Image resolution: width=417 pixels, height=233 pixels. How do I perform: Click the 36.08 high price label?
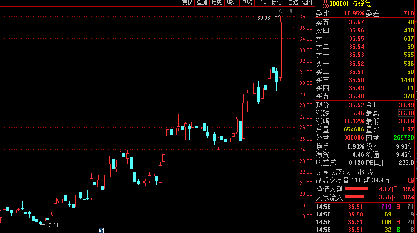(x=264, y=18)
